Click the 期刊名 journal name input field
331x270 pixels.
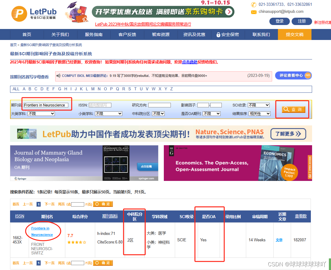click(x=46, y=105)
